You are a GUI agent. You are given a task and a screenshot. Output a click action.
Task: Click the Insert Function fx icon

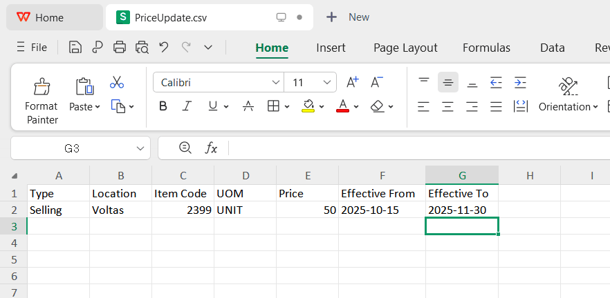pos(211,148)
